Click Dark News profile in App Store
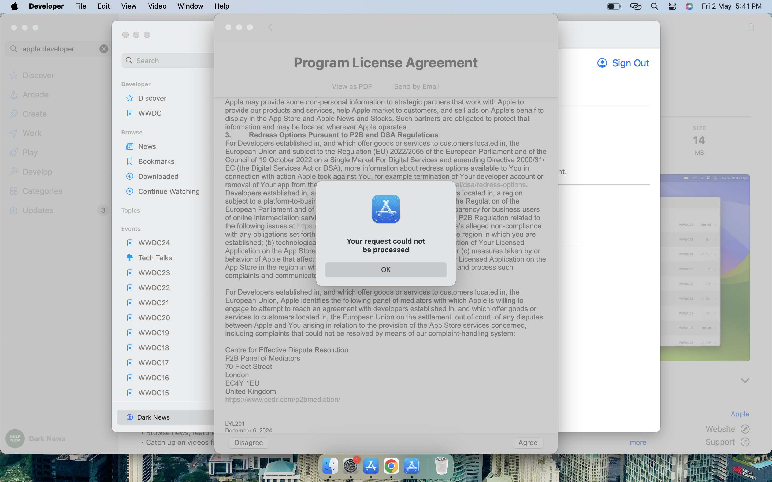The width and height of the screenshot is (772, 482). [35, 439]
